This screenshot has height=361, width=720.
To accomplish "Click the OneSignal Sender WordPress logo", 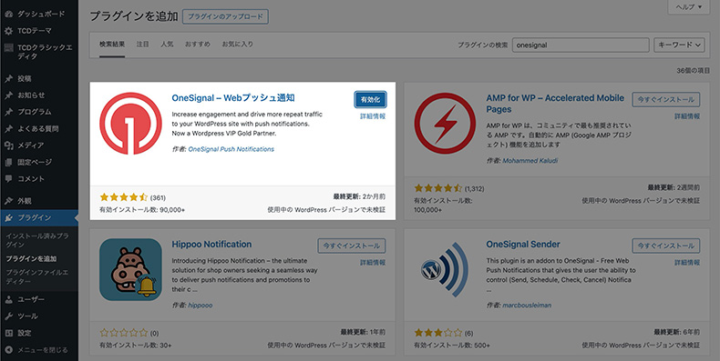I will 445,269.
